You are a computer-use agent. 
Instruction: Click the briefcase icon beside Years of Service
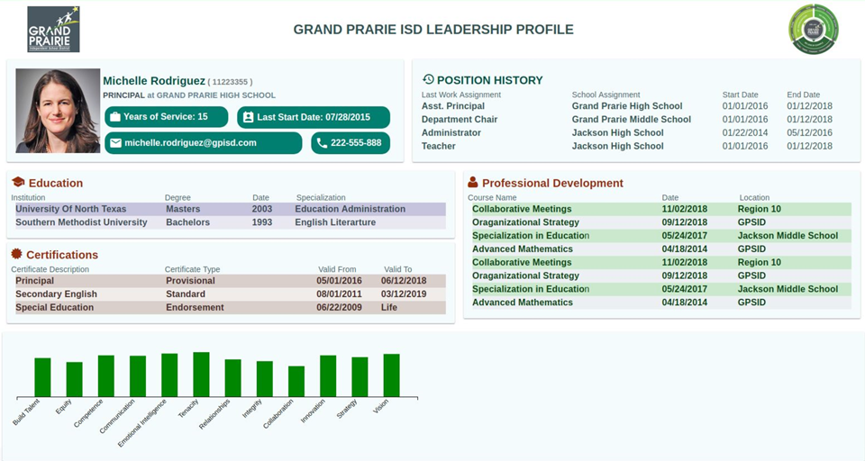pos(115,117)
